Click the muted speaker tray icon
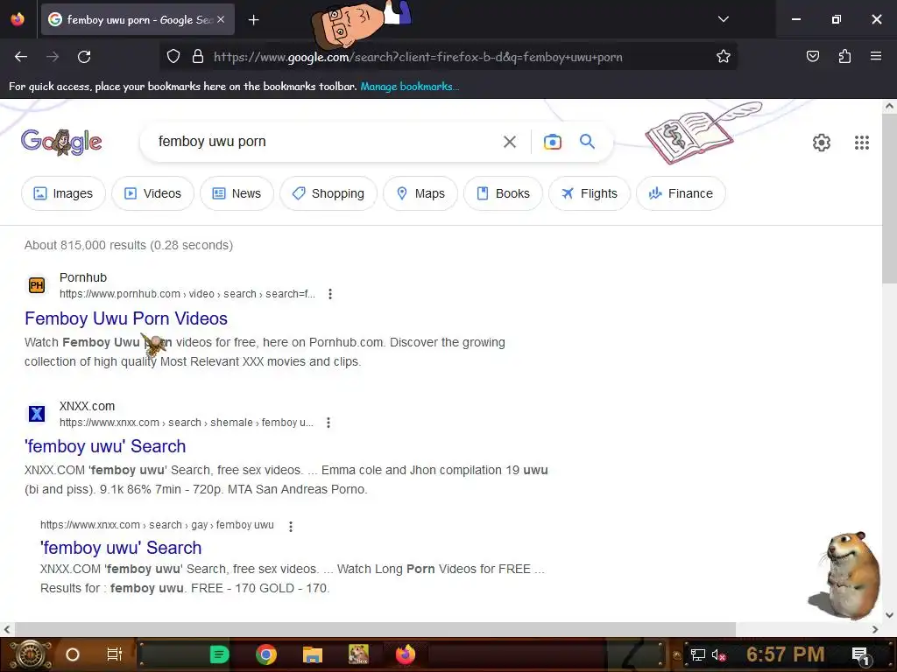The image size is (897, 672). coord(718,654)
